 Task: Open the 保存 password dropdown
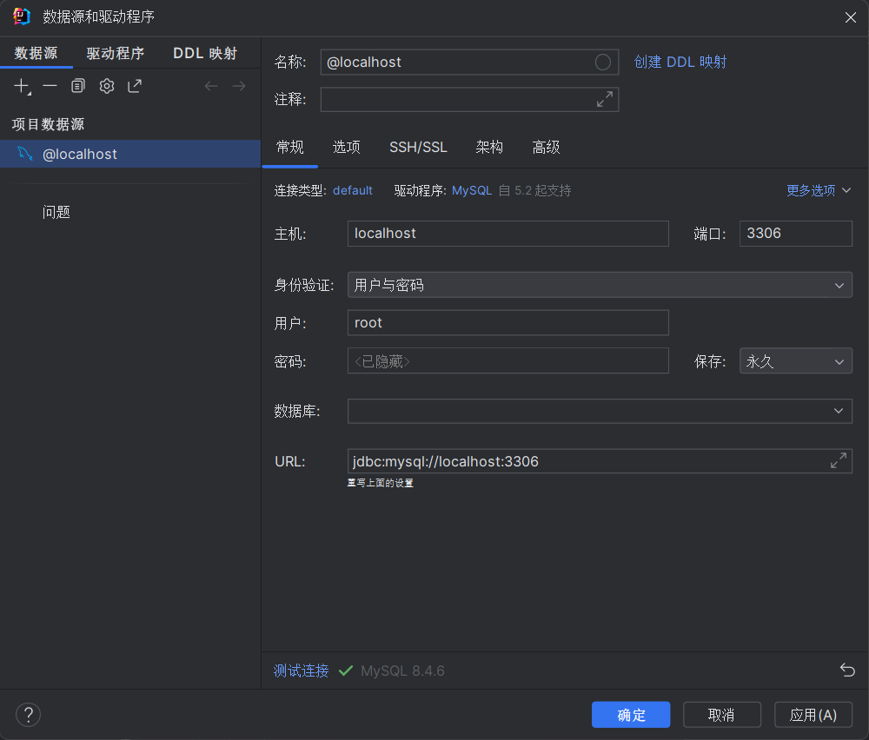(795, 361)
